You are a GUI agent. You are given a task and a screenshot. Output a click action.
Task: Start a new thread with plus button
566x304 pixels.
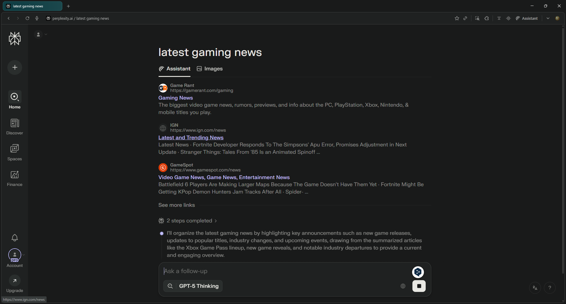[15, 67]
